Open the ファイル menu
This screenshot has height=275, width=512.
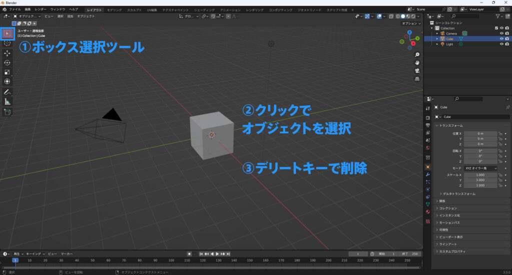14,9
